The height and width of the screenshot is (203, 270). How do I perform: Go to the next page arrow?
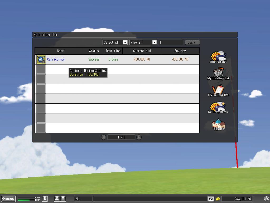139,137
